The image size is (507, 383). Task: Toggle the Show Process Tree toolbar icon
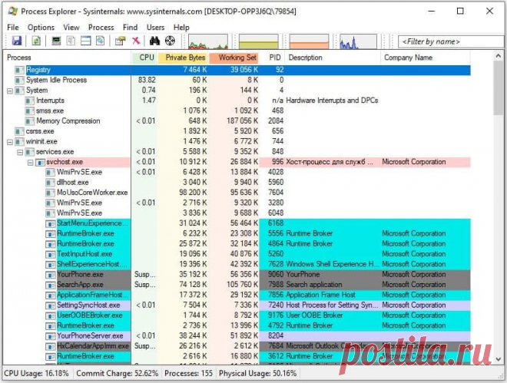[x=71, y=41]
